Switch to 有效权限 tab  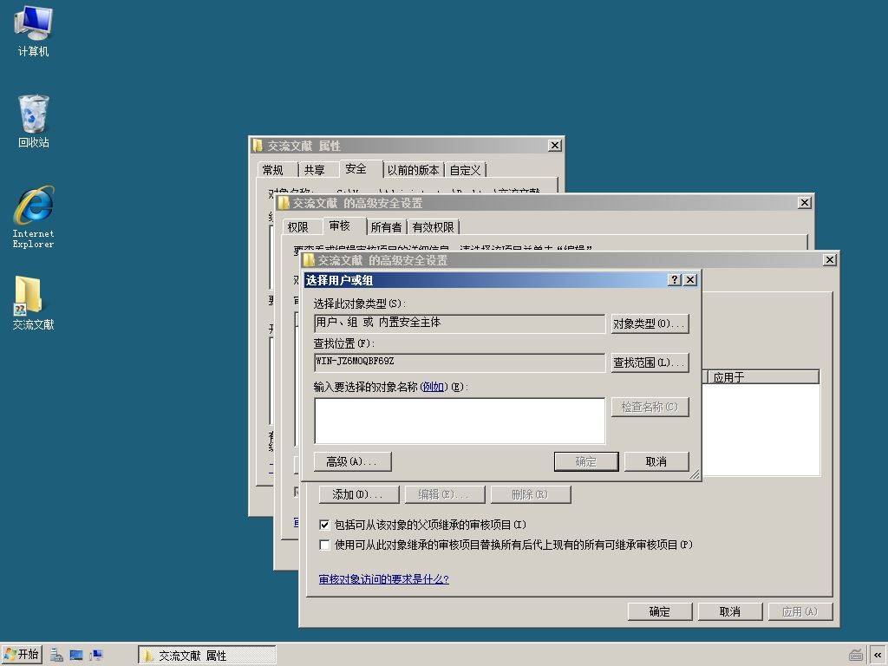[x=434, y=227]
